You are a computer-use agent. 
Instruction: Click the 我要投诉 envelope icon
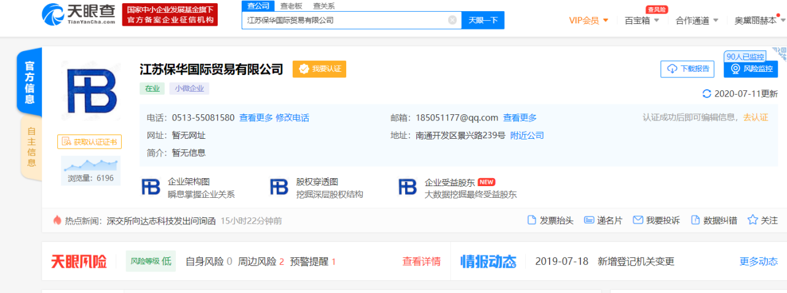pyautogui.click(x=638, y=220)
